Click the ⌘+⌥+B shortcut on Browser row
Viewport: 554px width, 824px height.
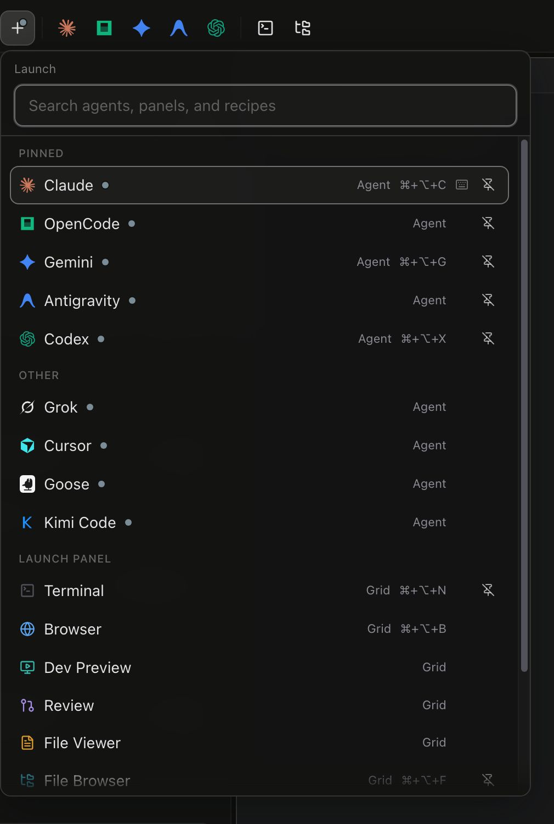423,629
